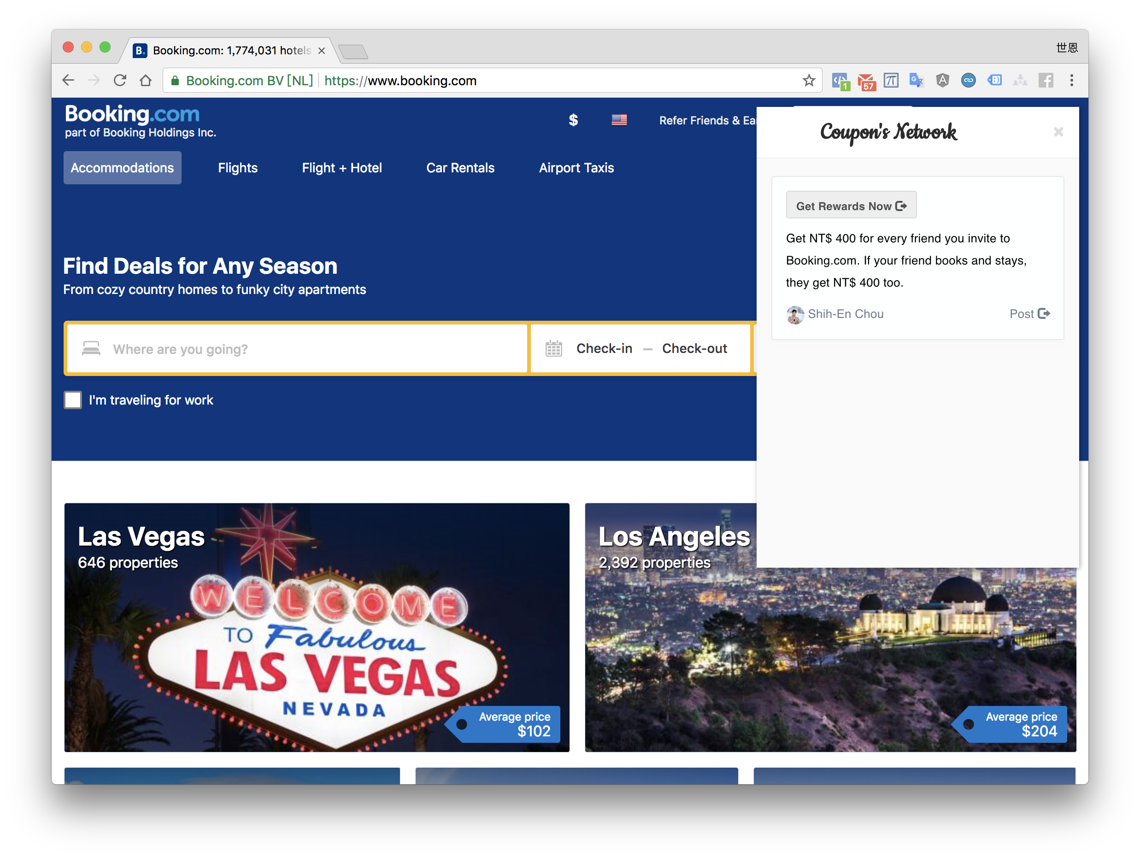Switch to the Flights tab
The height and width of the screenshot is (858, 1140).
(x=238, y=167)
